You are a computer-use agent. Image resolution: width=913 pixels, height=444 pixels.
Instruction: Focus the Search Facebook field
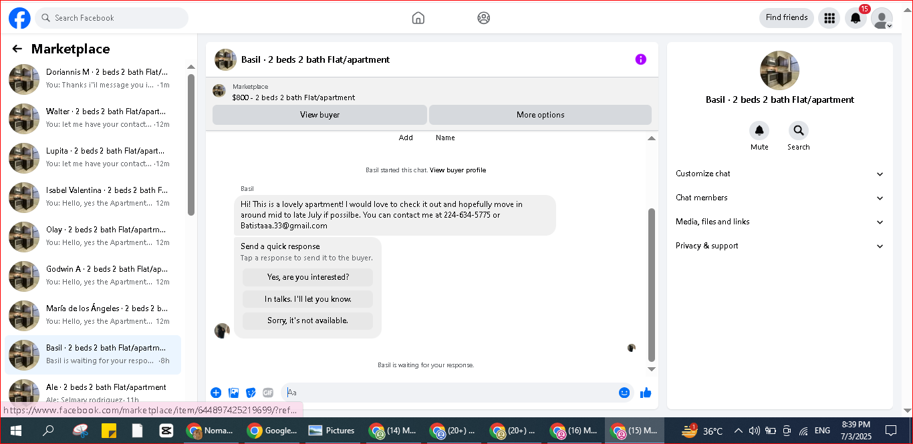click(x=112, y=18)
